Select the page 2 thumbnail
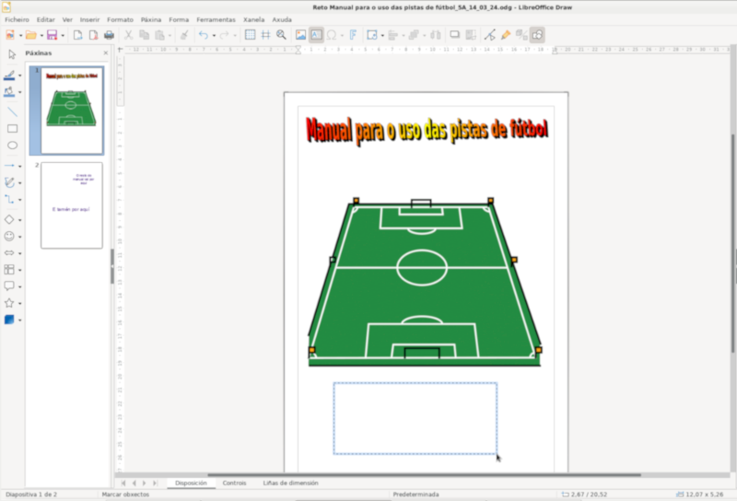The height and width of the screenshot is (501, 737). [x=71, y=205]
